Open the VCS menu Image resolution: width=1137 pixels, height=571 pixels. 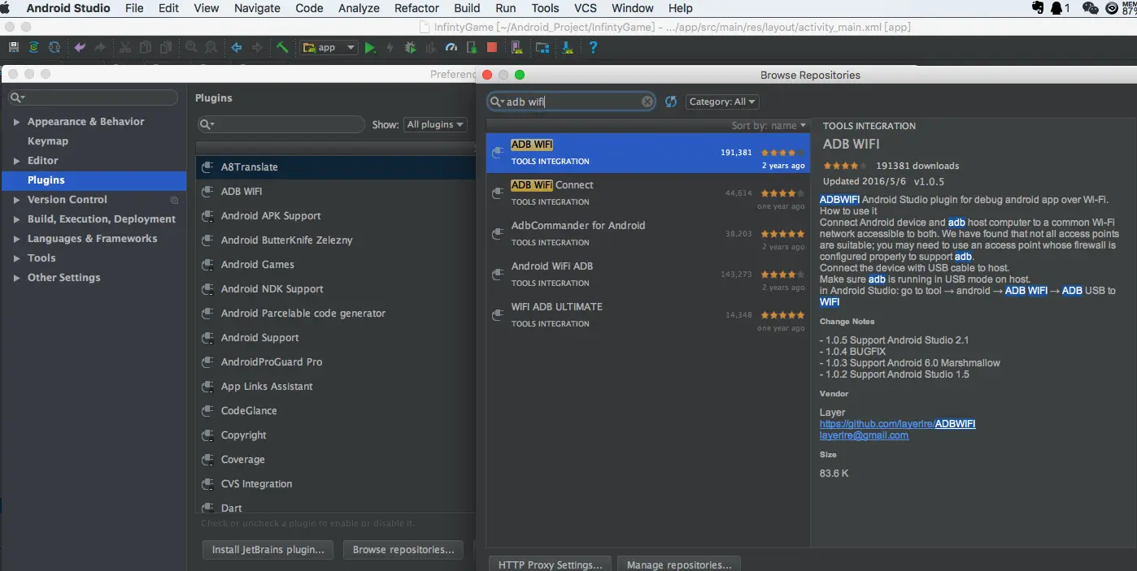coord(585,8)
